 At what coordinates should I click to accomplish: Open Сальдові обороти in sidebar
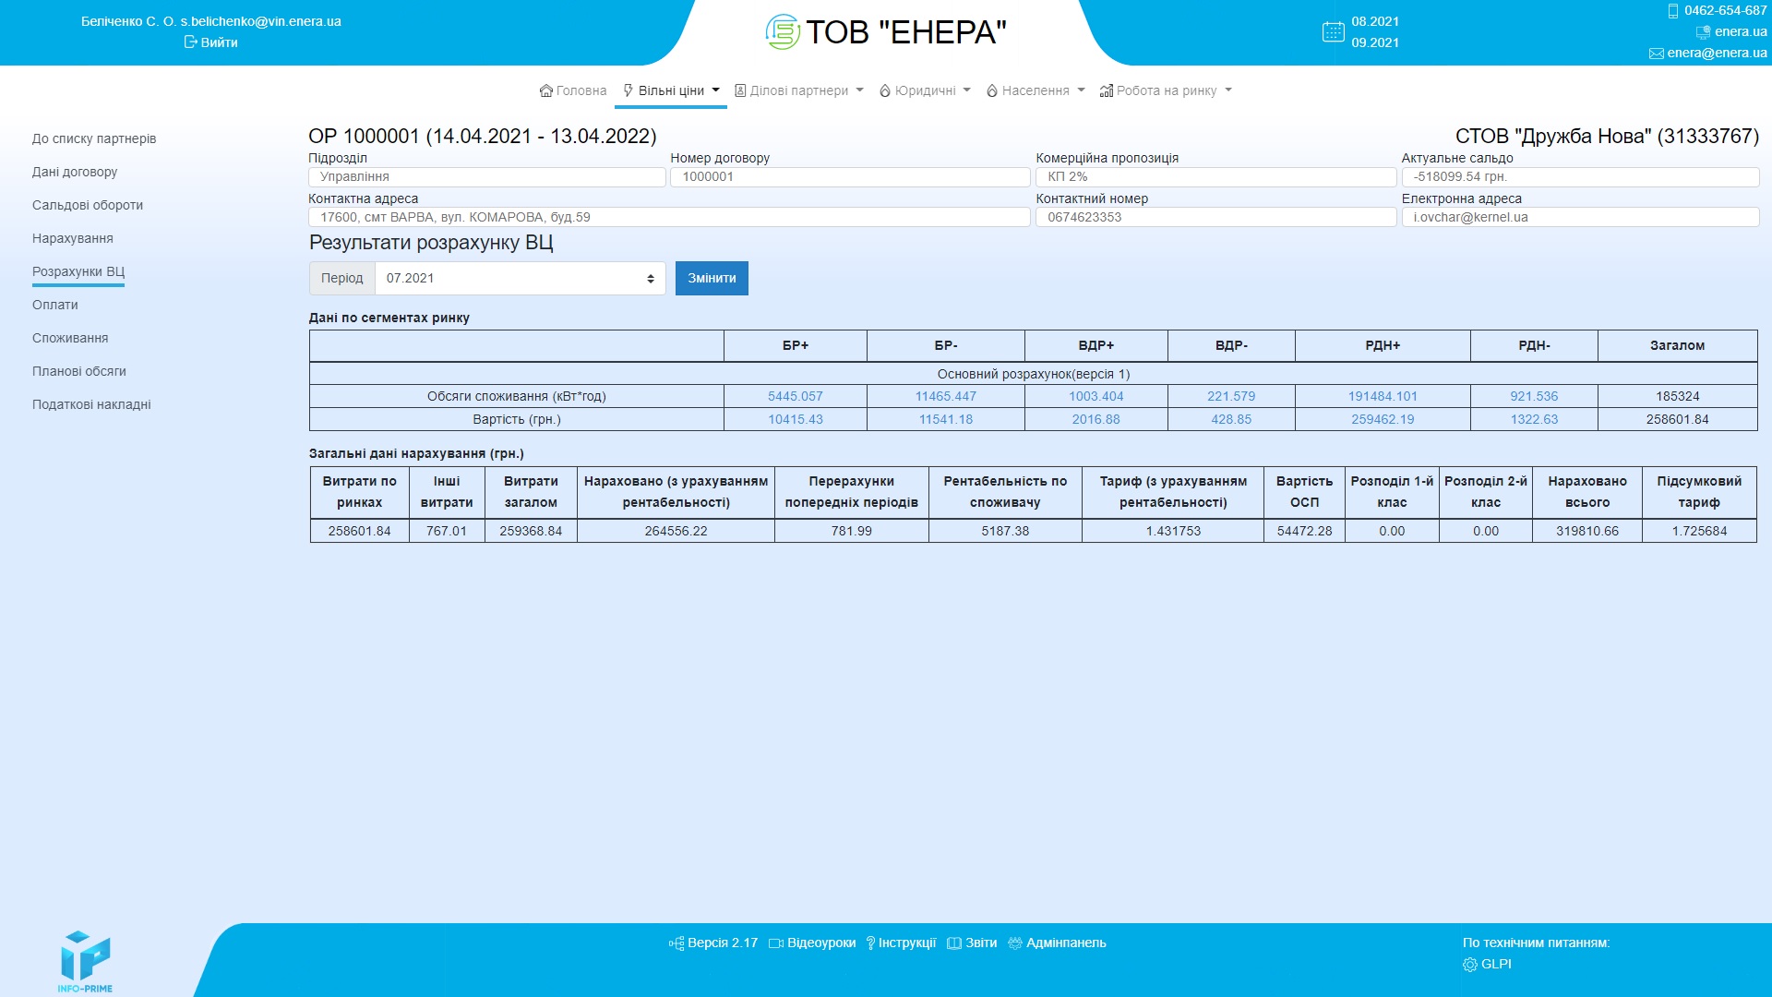[x=88, y=205]
